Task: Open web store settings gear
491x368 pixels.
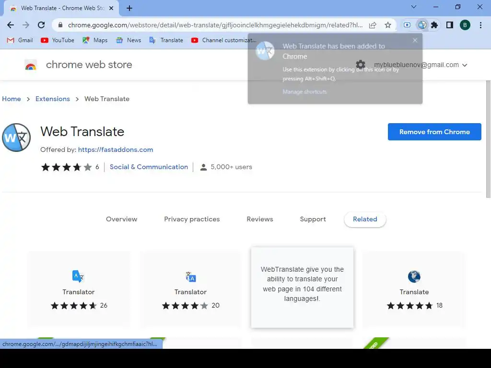Action: point(361,65)
